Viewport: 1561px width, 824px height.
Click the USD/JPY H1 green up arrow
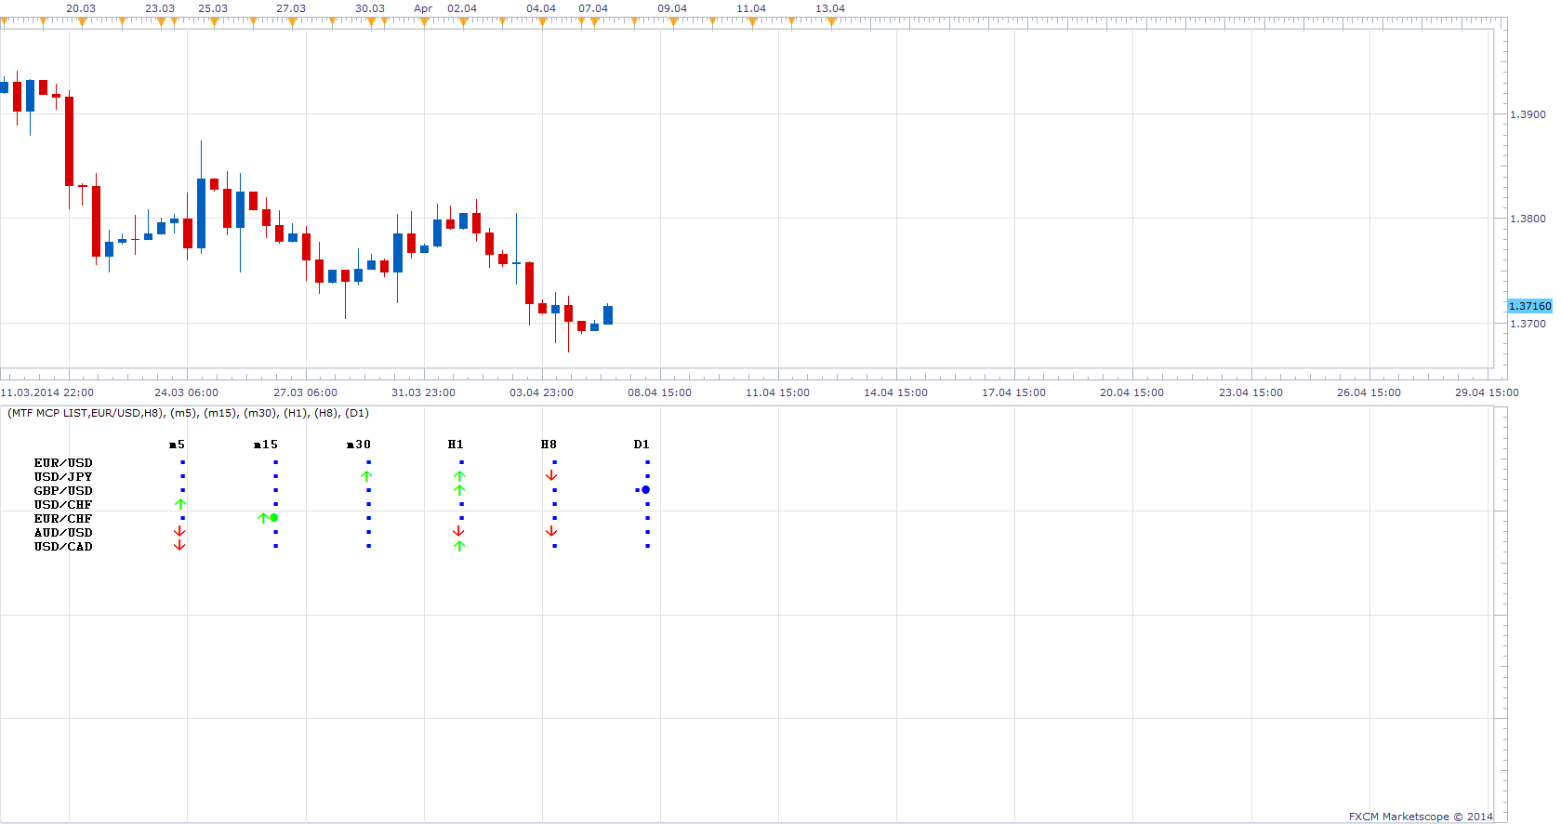[x=459, y=476]
